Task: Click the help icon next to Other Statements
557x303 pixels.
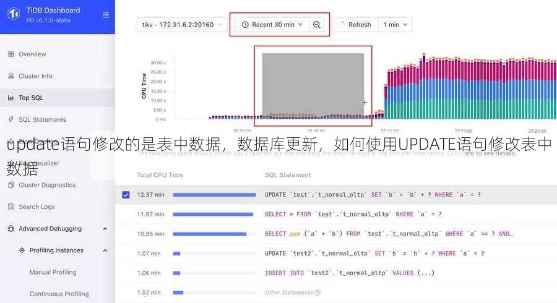Action: 317,292
